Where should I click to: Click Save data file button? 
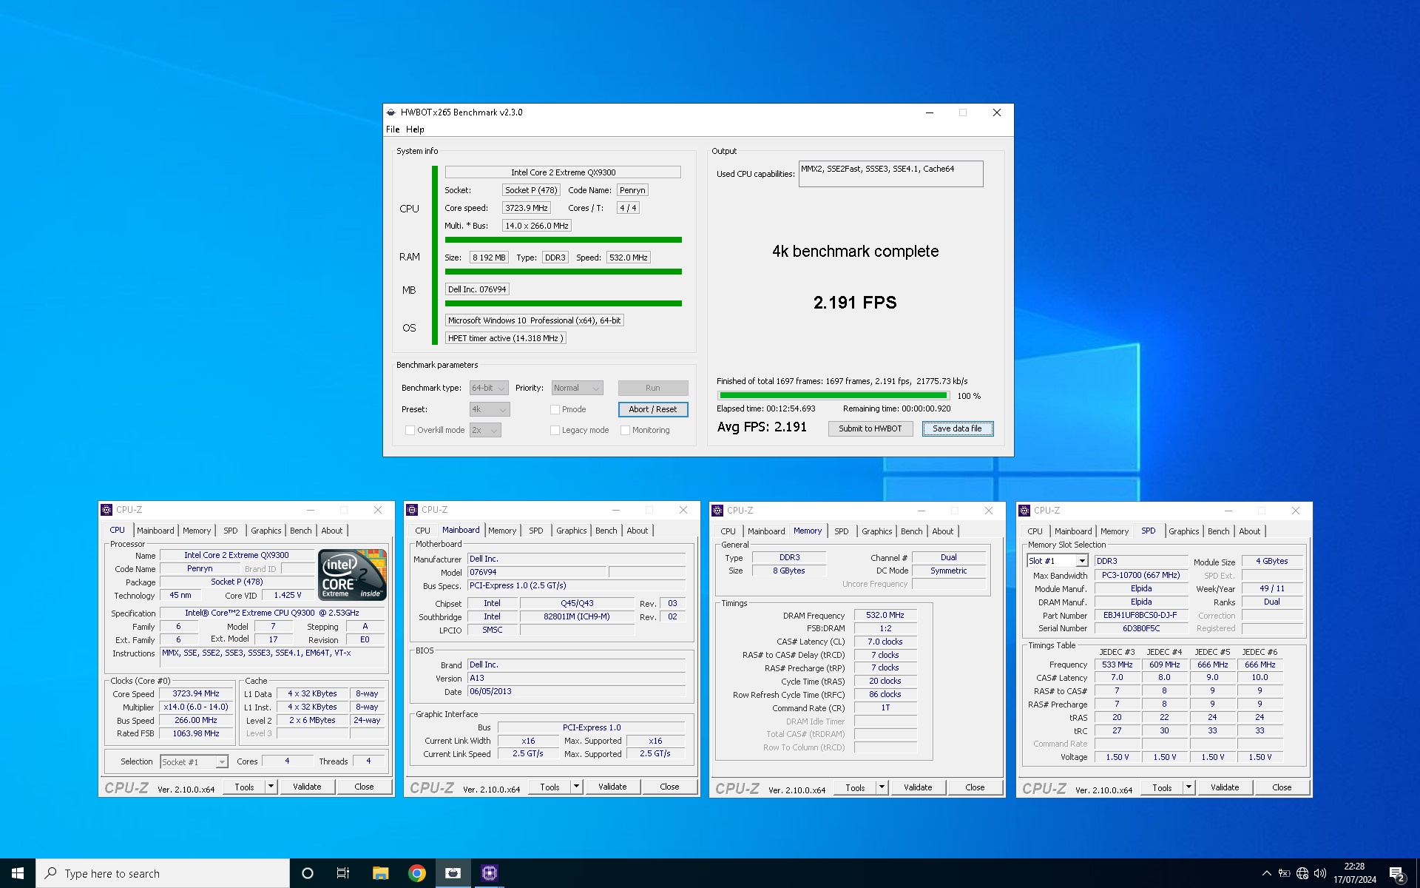[957, 428]
